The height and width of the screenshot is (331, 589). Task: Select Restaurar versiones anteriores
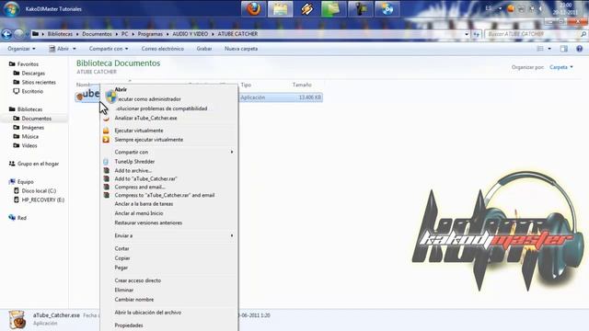148,223
